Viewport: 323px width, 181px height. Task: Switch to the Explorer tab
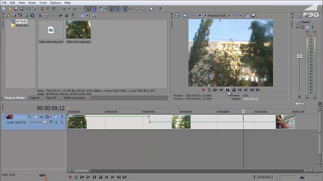point(35,98)
